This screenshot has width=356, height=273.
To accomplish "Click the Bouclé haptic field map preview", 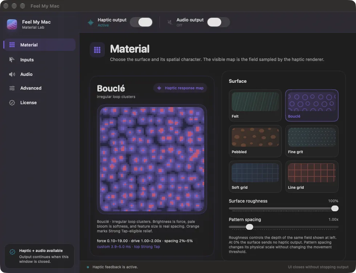I will 152,159.
